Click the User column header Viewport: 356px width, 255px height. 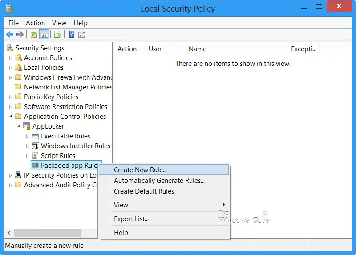[166, 49]
